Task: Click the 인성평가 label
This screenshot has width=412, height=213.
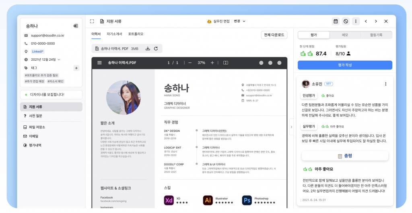Action: pyautogui.click(x=309, y=96)
